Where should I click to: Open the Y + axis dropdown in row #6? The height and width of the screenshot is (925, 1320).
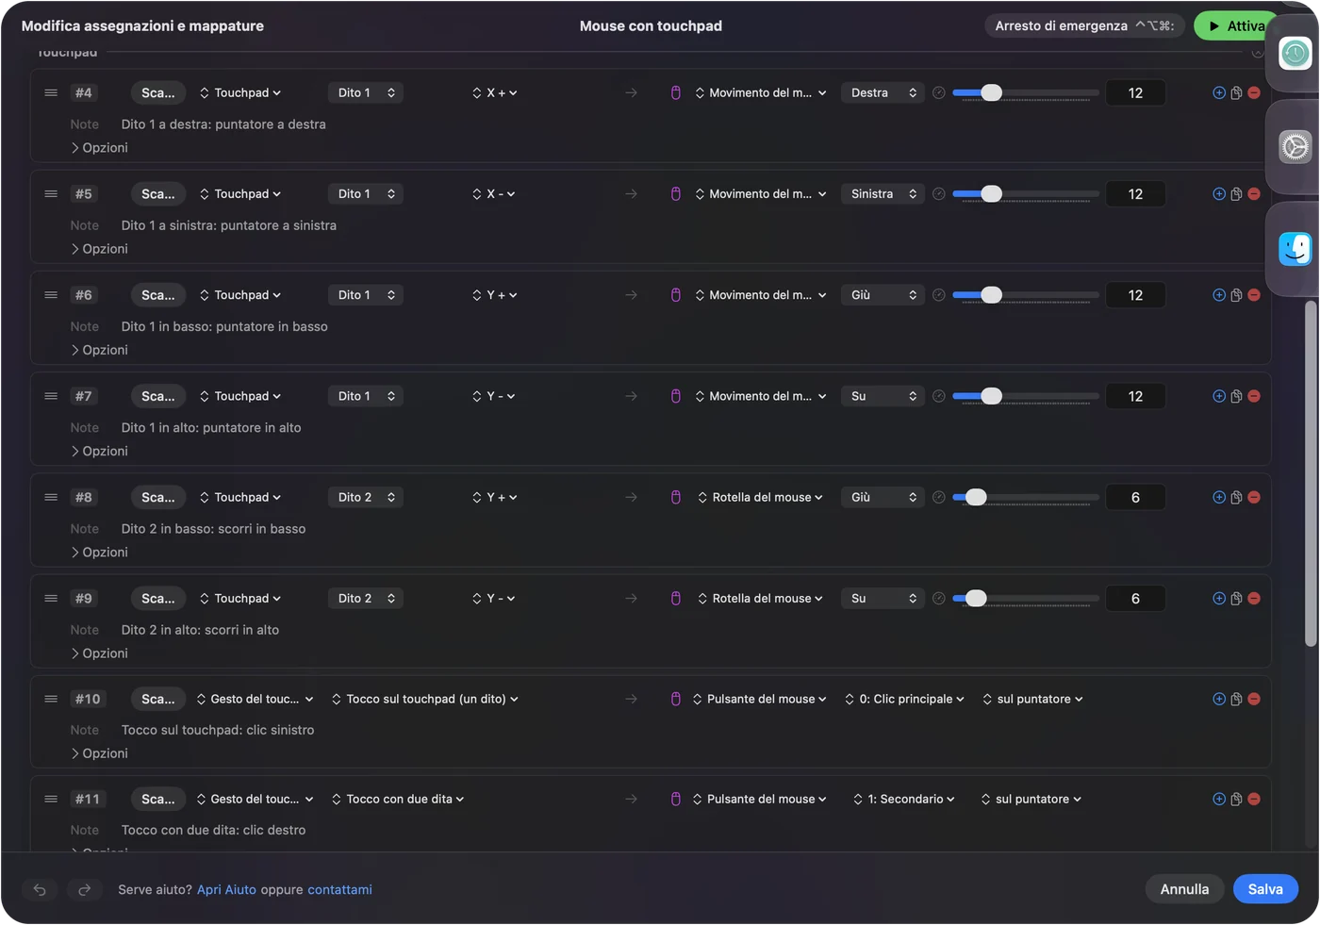[495, 295]
